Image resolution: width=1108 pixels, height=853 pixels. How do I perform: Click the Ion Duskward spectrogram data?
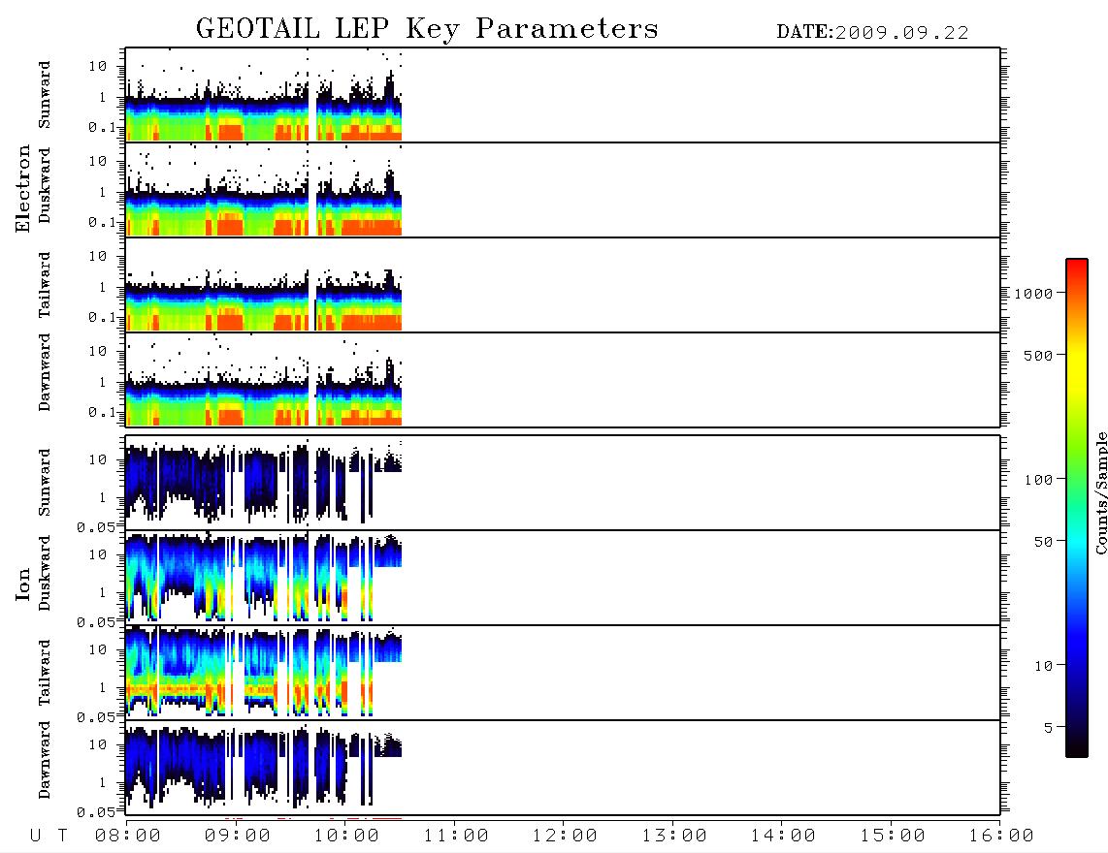coord(264,577)
